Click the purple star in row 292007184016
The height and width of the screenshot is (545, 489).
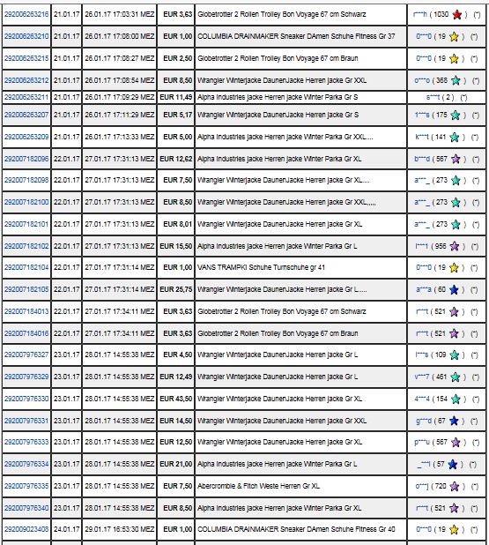click(454, 333)
